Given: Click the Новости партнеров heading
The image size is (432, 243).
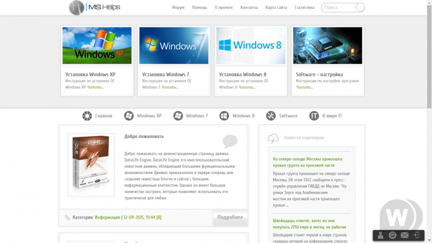Looking at the screenshot, I should click(x=303, y=138).
